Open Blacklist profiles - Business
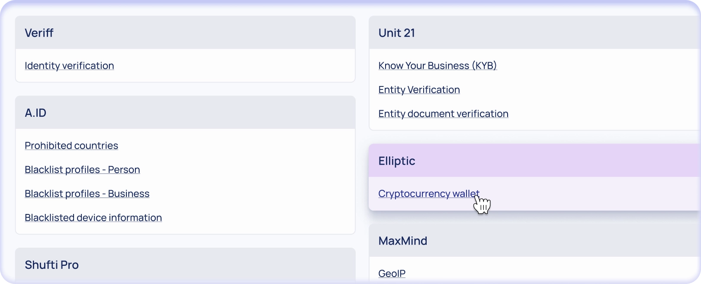Viewport: 701px width, 284px height. [87, 194]
